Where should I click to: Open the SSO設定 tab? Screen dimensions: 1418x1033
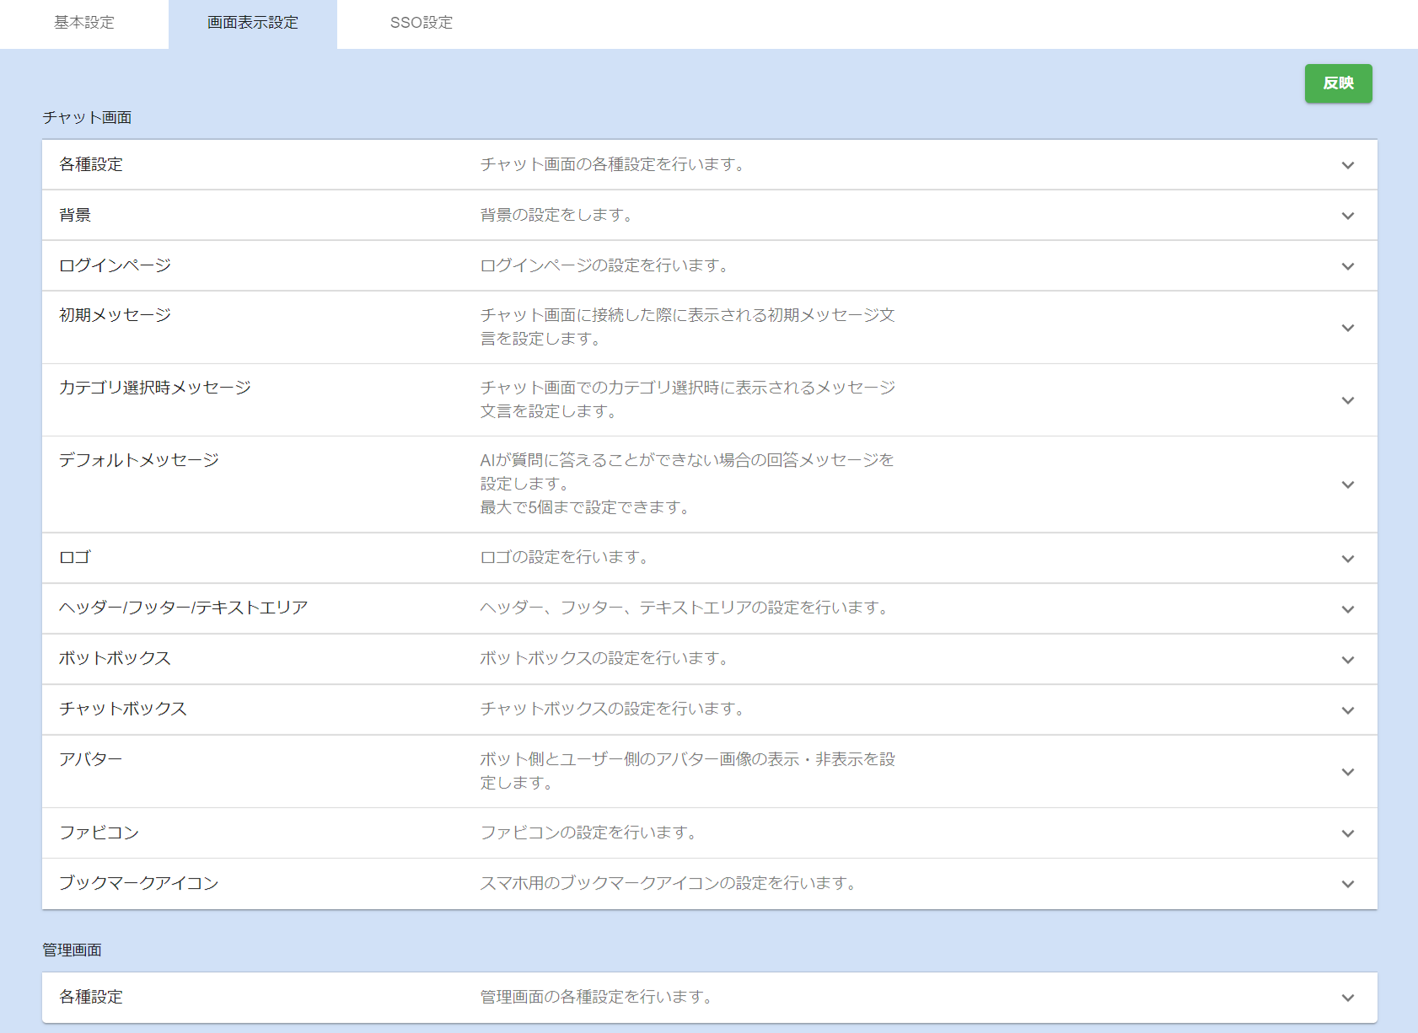(421, 23)
